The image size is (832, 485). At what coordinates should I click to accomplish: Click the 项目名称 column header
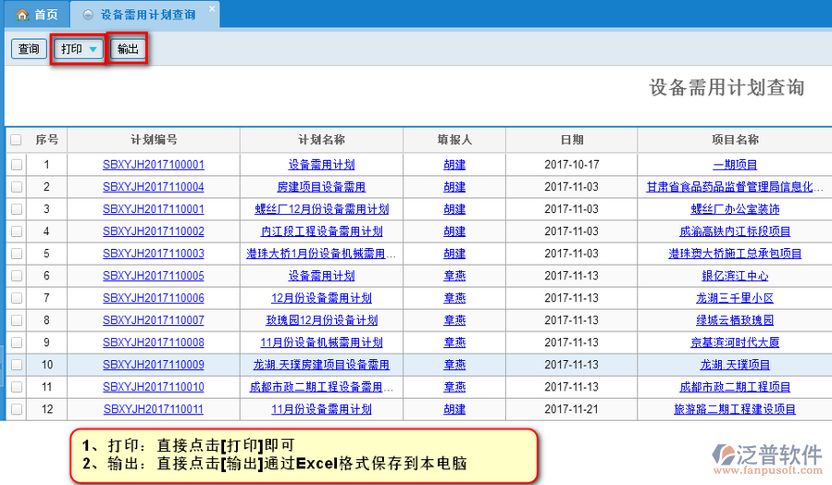735,140
